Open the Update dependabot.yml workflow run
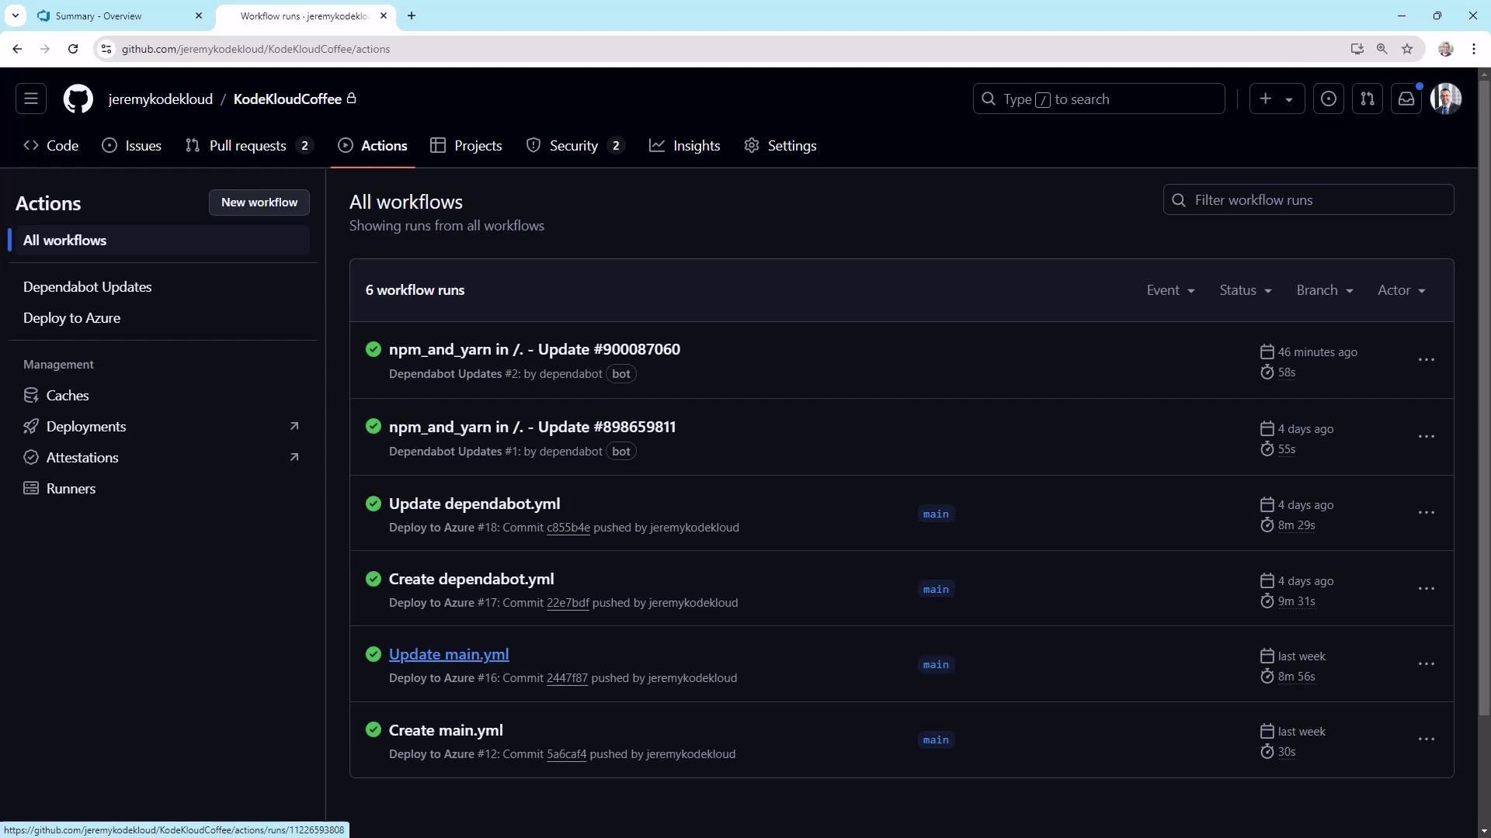 474,504
